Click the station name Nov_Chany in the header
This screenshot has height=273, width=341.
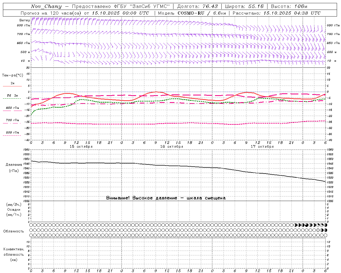46,6
